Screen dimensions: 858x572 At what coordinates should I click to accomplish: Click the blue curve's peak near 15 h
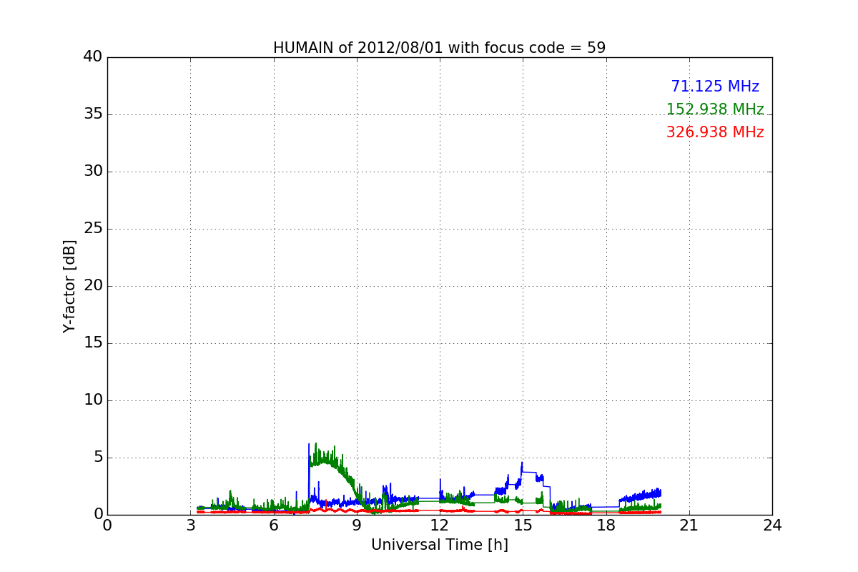522,463
